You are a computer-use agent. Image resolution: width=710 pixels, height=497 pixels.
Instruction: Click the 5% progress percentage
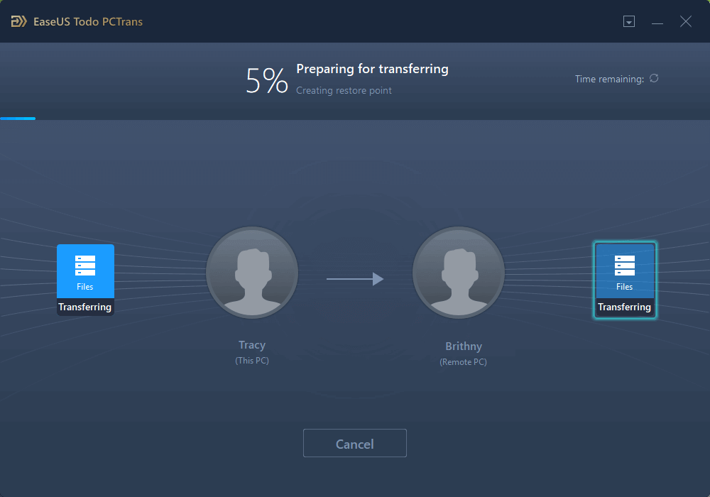click(266, 81)
